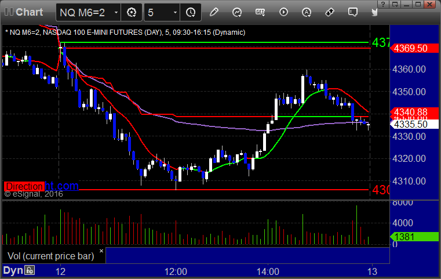Click the 12 date marker on time axis
Screen dimensions: 441x279
click(x=60, y=271)
